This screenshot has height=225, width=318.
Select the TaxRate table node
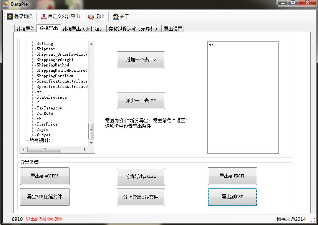point(45,114)
